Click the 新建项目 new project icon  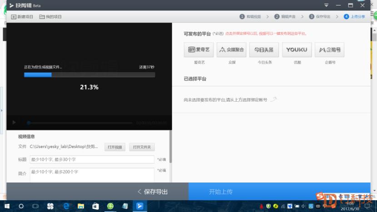(14, 17)
